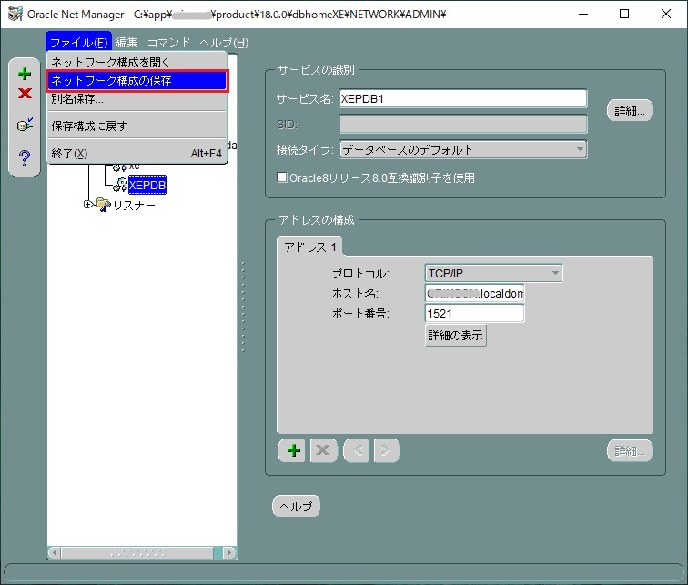Screen dimensions: 688x585
Task: Click the green plus create icon in left toolbar
Action: click(x=25, y=74)
